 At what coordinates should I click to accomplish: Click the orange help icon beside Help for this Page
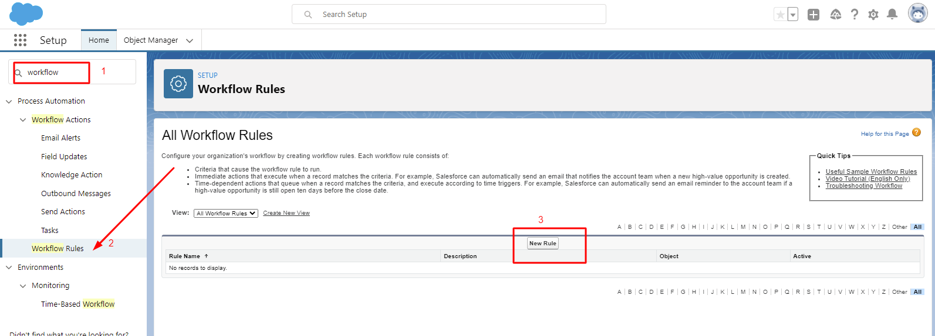coord(916,133)
